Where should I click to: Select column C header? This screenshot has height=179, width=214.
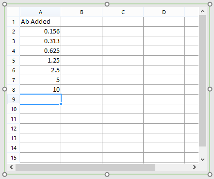click(x=123, y=12)
